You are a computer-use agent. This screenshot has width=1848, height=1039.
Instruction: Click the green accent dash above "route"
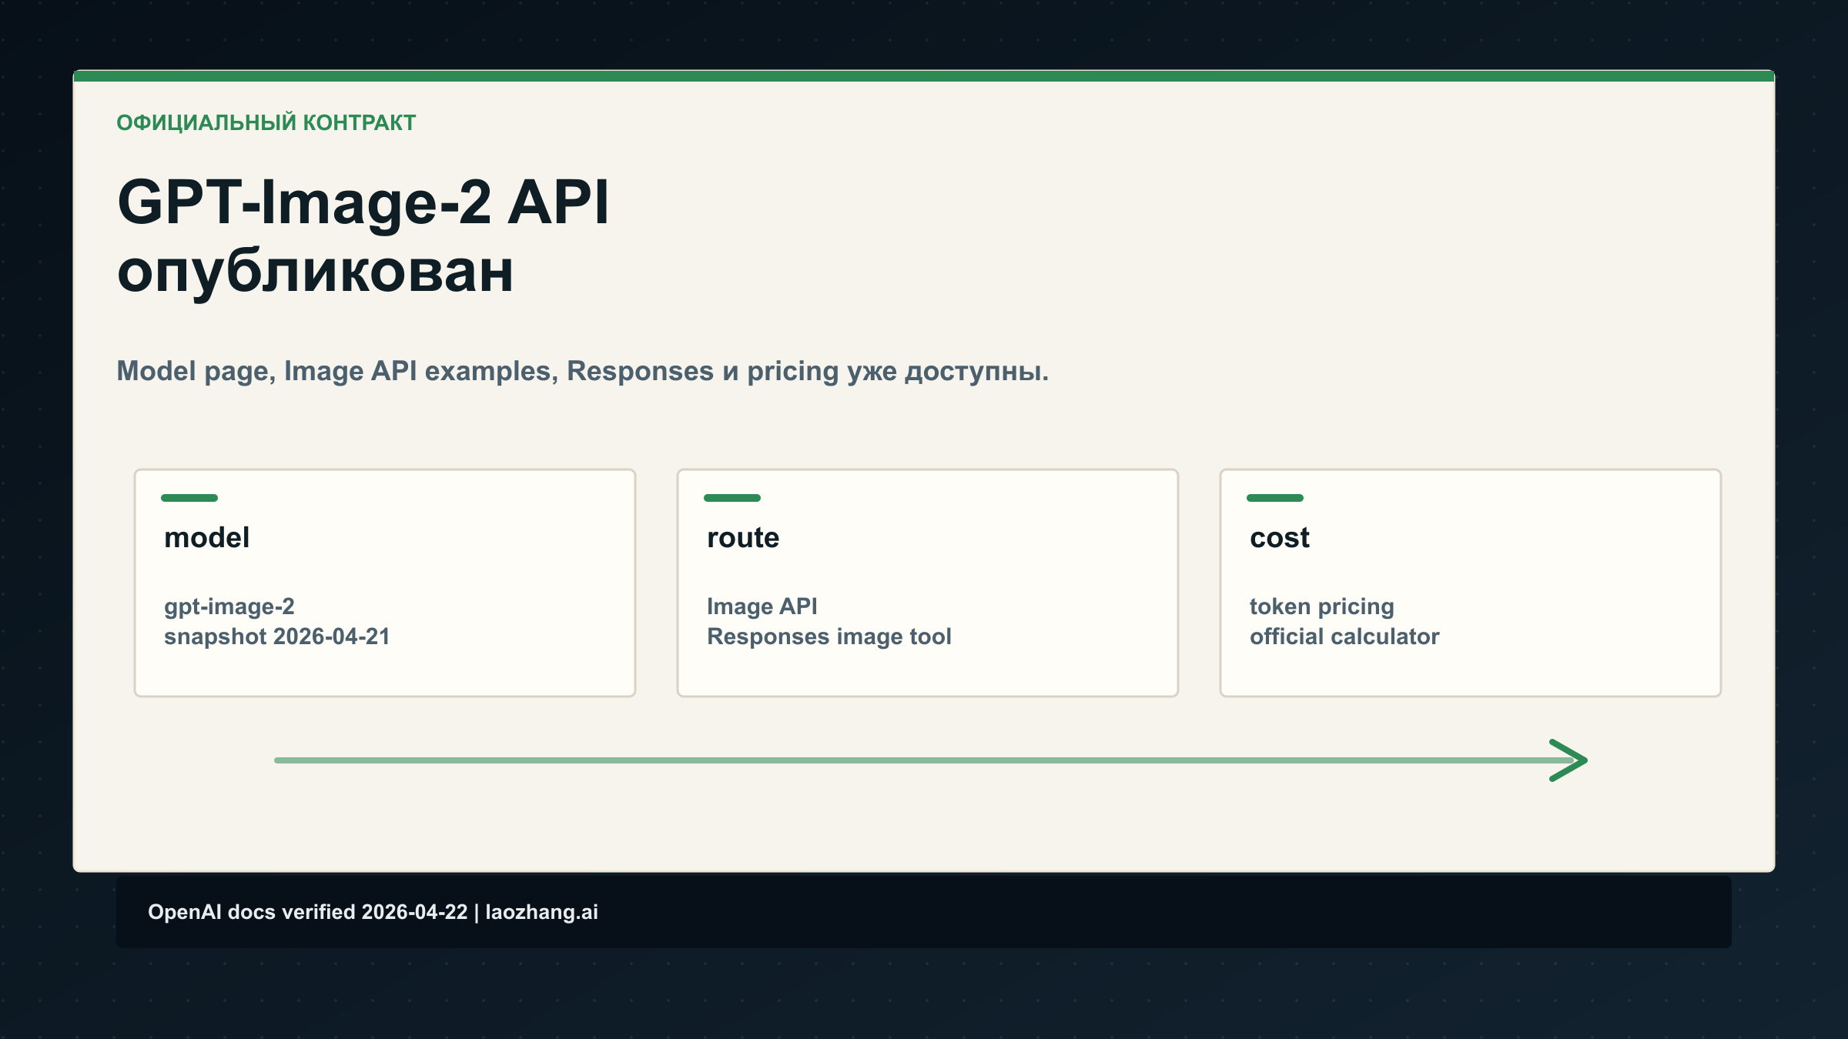point(732,499)
